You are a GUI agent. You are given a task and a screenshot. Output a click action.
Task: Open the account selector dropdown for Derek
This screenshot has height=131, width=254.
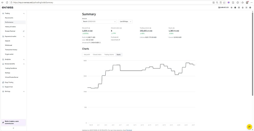99,21
